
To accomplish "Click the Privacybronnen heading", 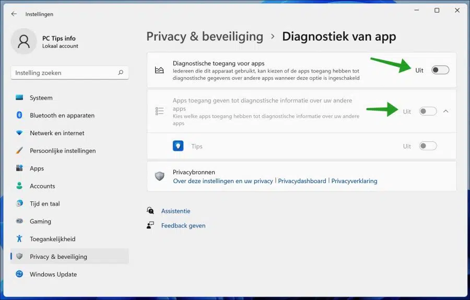I will coord(194,172).
